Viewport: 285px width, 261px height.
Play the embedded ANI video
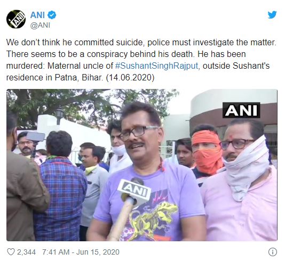pyautogui.click(x=142, y=165)
